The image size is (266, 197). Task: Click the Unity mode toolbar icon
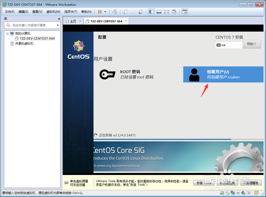pos(174,12)
